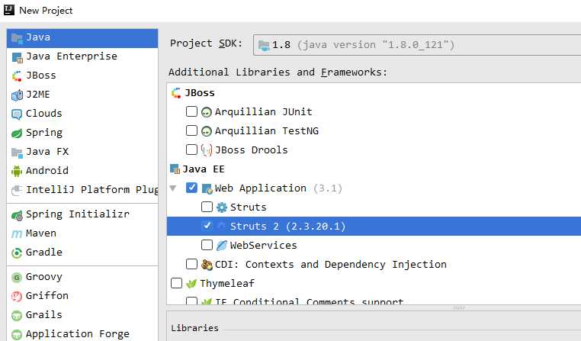The height and width of the screenshot is (341, 581).
Task: Select the Java project type icon
Action: pos(17,38)
